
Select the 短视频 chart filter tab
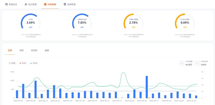tap(34, 50)
